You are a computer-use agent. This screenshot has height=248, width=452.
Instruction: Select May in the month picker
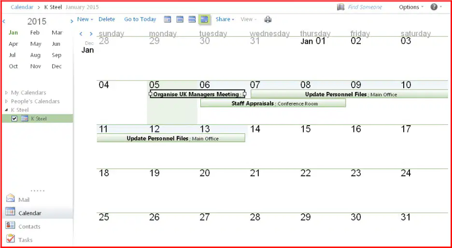[36, 44]
